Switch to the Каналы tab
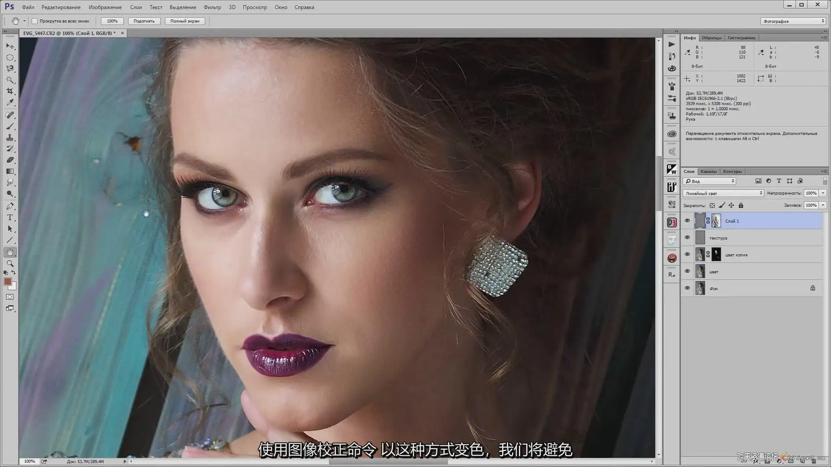This screenshot has height=467, width=831. [x=709, y=172]
